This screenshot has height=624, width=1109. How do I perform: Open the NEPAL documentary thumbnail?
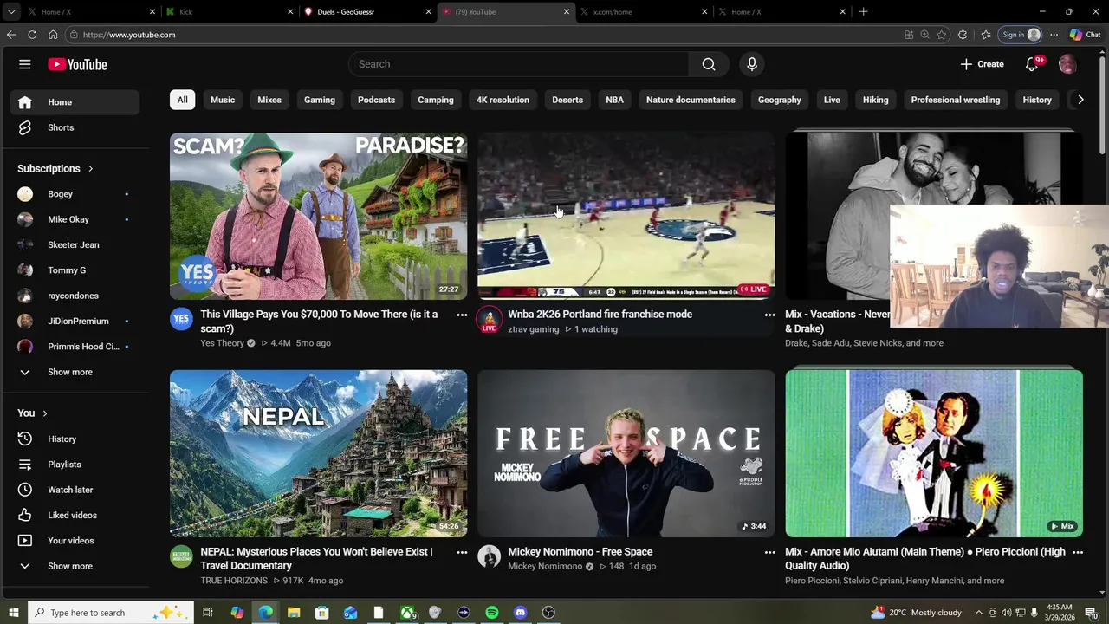tap(318, 453)
